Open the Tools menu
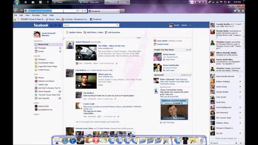 tap(45, 15)
